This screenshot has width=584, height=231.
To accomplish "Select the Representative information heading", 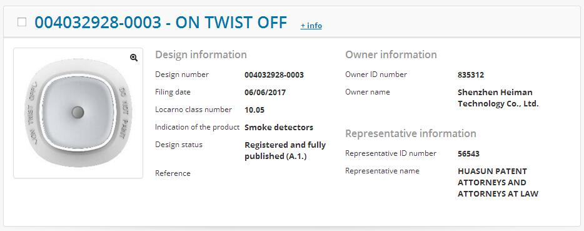I will pyautogui.click(x=411, y=133).
